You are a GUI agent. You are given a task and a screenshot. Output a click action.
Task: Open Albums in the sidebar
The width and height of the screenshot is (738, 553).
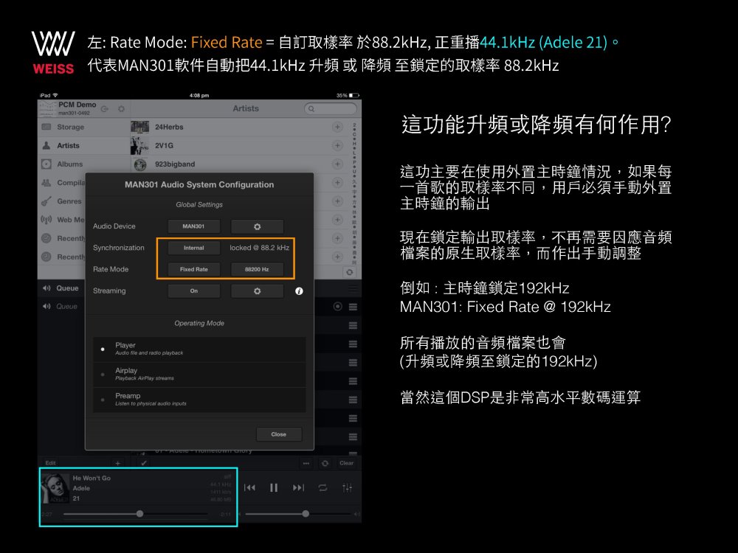(84, 164)
